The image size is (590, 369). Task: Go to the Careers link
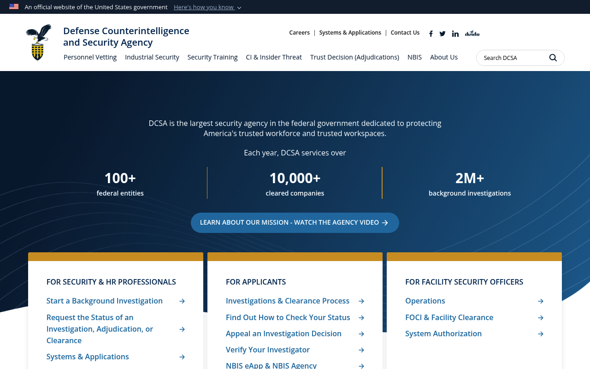click(x=300, y=33)
